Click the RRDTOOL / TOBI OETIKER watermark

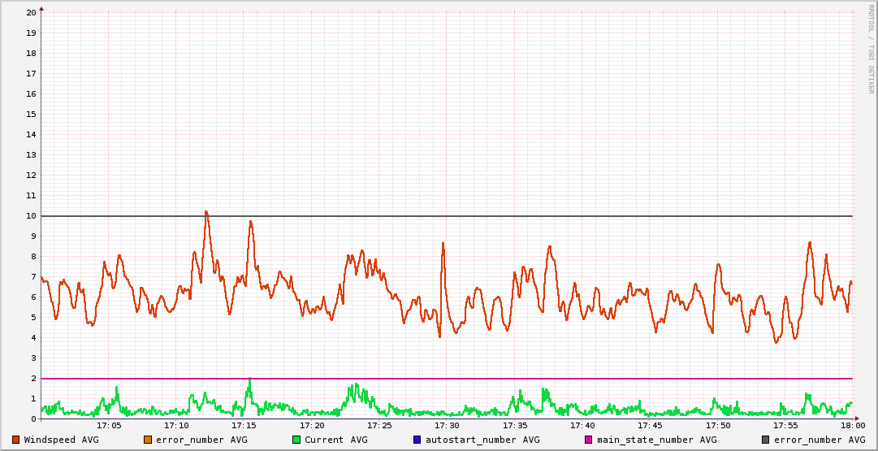(871, 49)
